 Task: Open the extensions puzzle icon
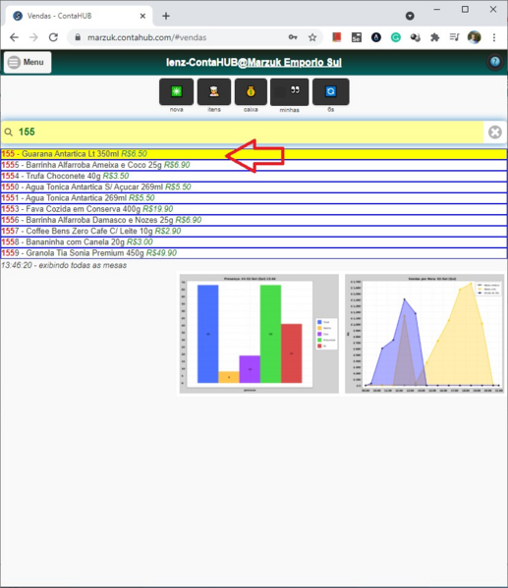coord(434,37)
